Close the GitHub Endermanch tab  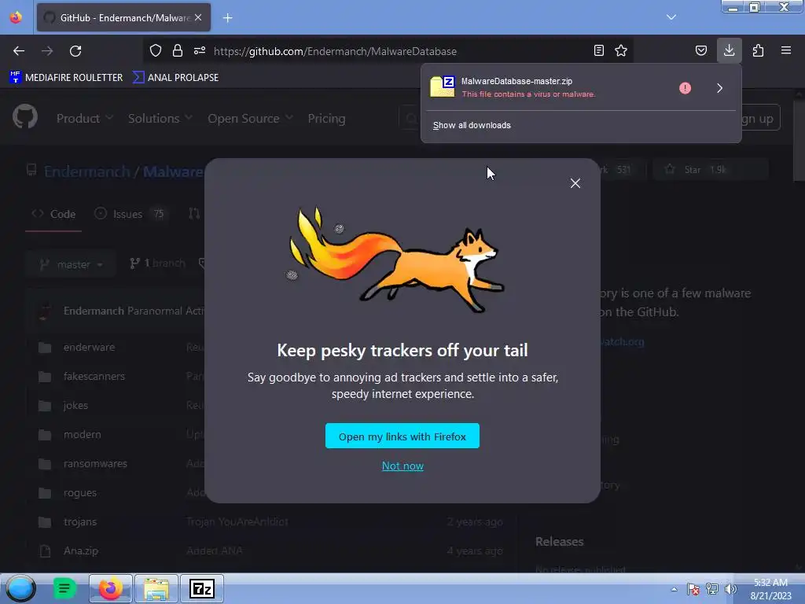click(198, 17)
